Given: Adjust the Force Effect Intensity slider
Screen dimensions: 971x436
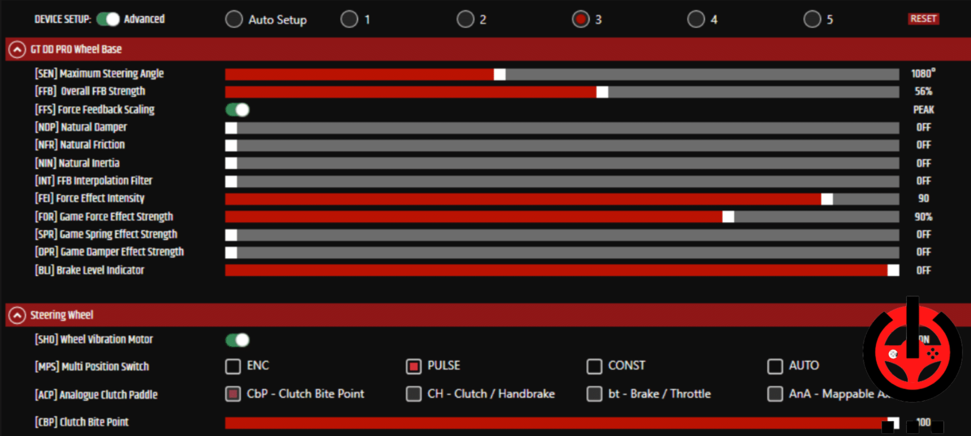Looking at the screenshot, I should [x=827, y=199].
